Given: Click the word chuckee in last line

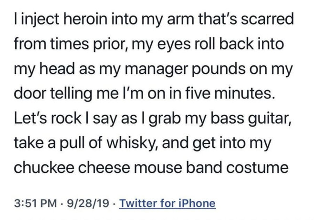Looking at the screenshot, I should (x=44, y=168).
